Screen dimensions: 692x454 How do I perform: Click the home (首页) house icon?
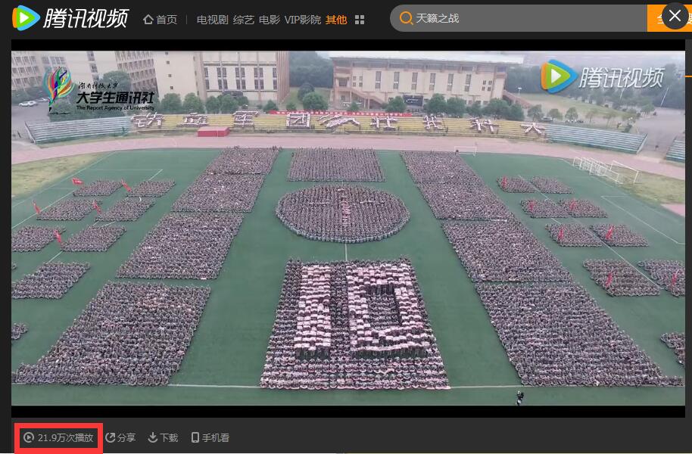click(148, 20)
